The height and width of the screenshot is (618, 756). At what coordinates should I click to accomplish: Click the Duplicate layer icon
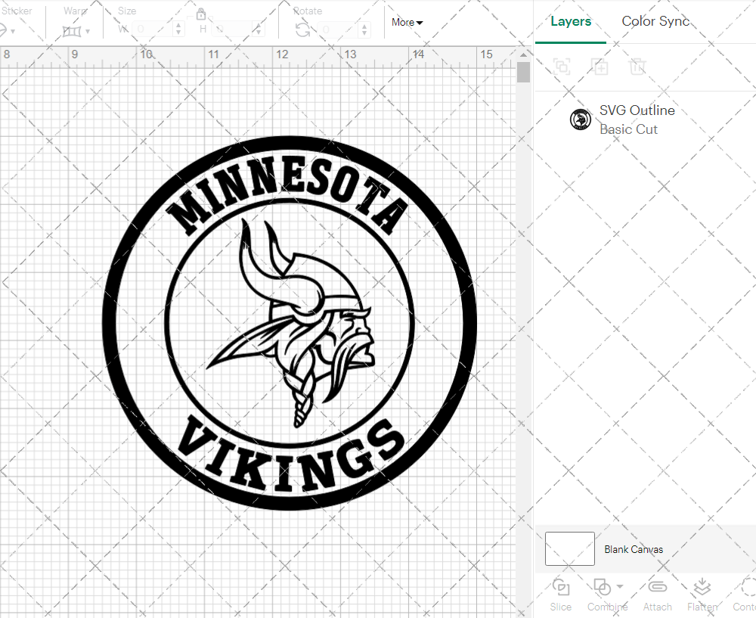pyautogui.click(x=600, y=67)
